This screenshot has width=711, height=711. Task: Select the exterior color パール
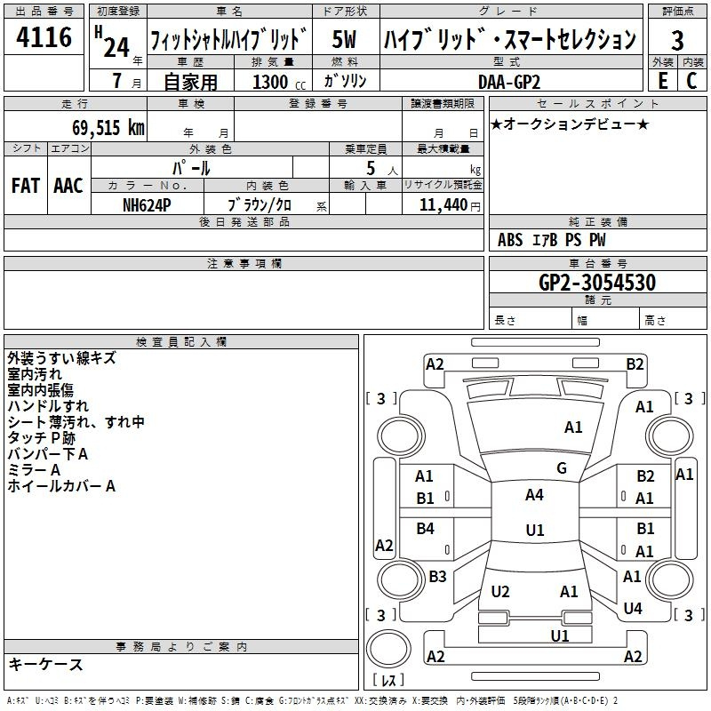pos(191,168)
